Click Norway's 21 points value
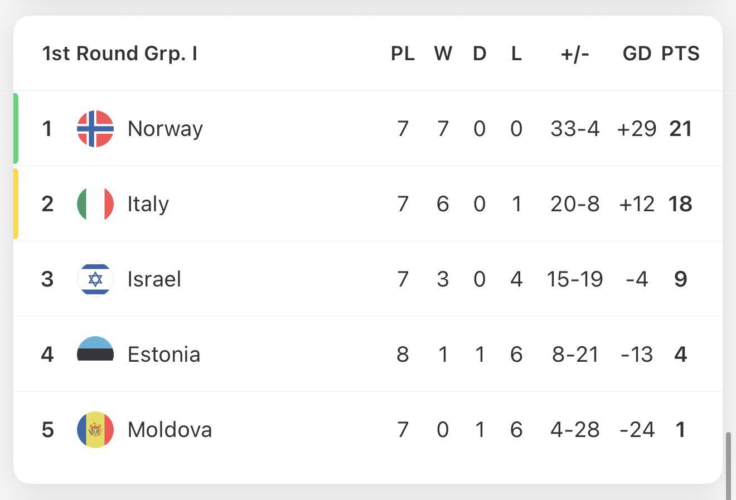Screen dimensions: 736x500 point(680,129)
